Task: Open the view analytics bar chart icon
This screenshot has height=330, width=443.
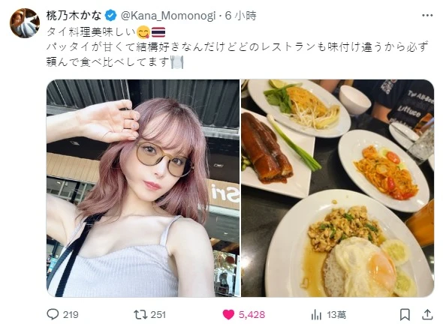Action: tap(316, 314)
